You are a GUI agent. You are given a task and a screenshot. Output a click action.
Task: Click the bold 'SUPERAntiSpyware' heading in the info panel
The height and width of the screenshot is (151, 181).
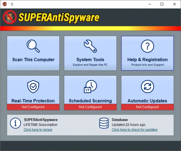point(41,120)
